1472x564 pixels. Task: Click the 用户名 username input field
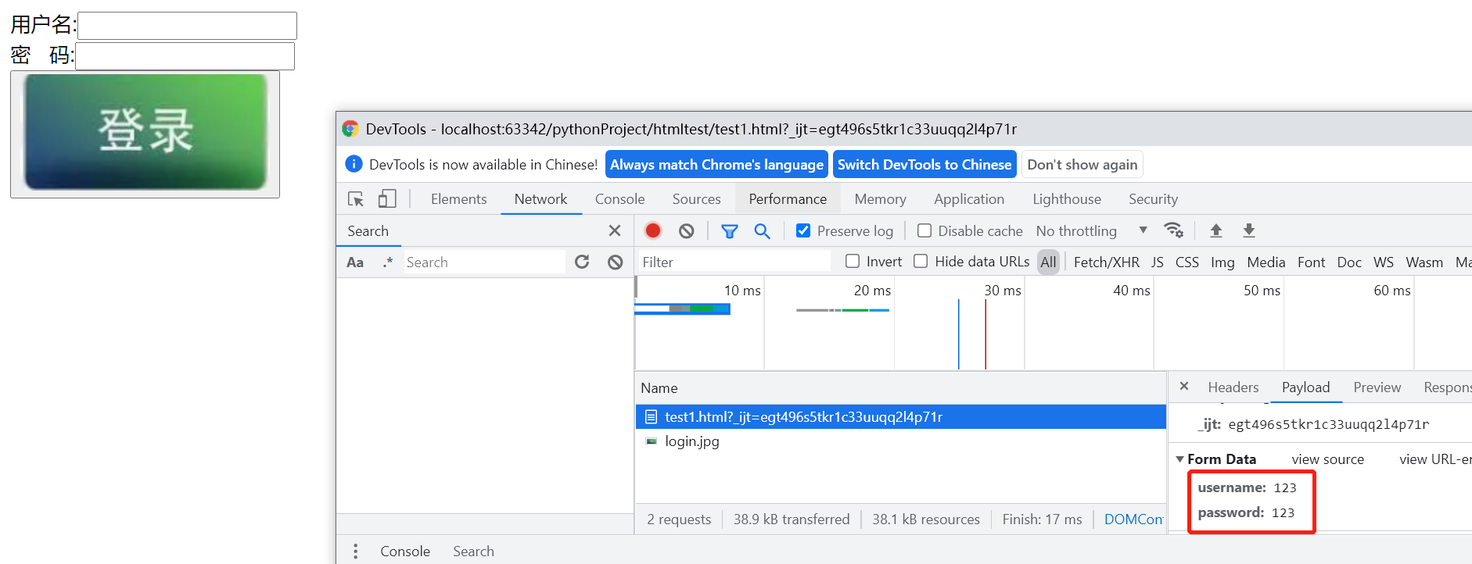[187, 26]
